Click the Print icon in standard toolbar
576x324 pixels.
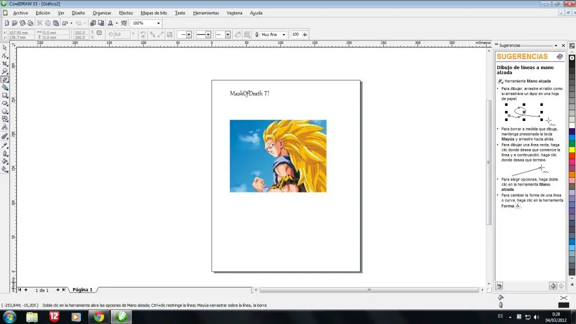31,23
